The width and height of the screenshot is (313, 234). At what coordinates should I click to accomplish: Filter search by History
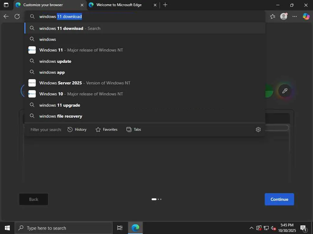pos(77,129)
